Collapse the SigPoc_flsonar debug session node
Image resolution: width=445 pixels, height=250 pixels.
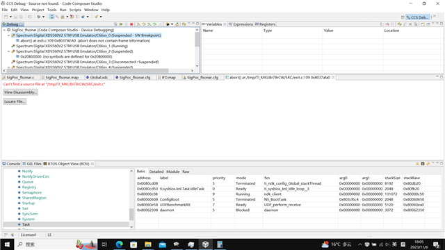4,30
